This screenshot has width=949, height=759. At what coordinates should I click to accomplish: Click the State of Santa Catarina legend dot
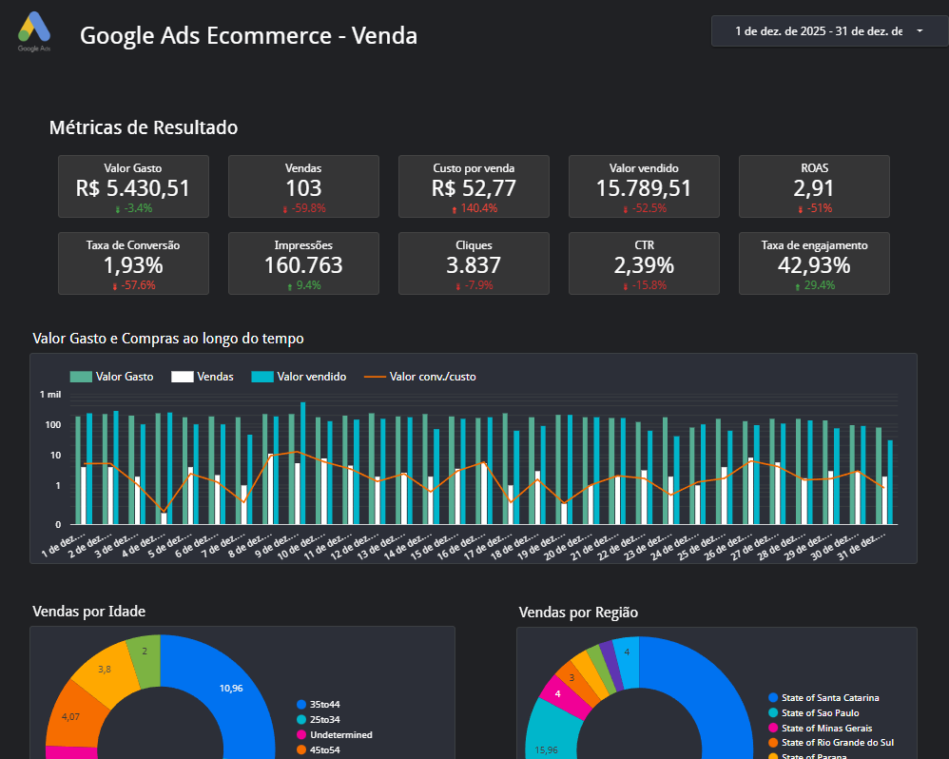pos(773,698)
